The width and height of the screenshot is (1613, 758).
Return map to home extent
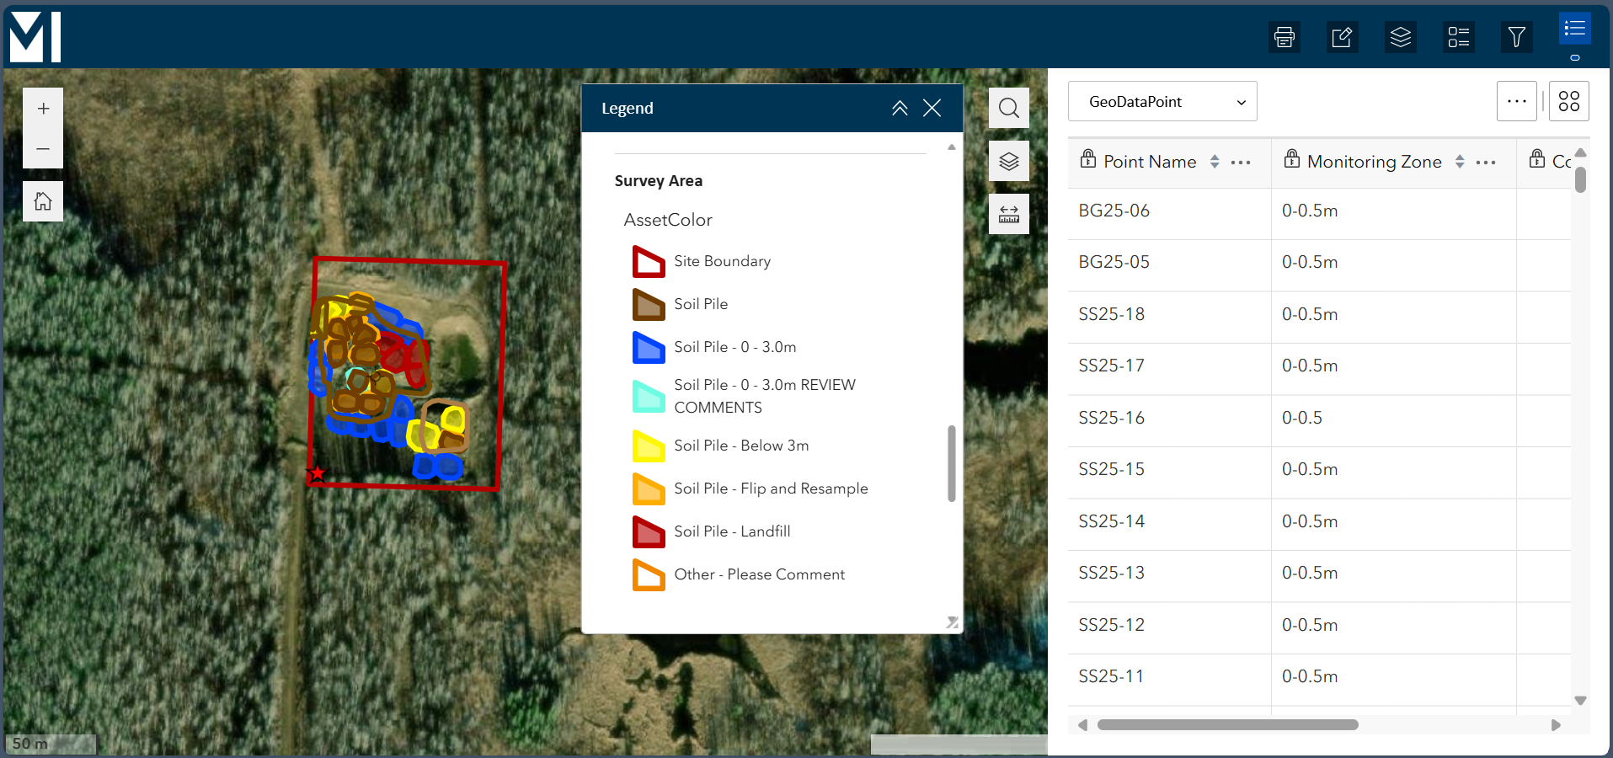click(43, 201)
